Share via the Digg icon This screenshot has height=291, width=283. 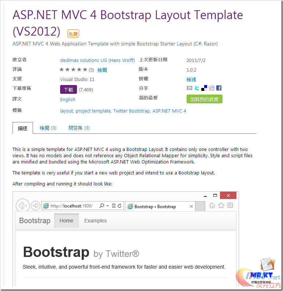pos(212,88)
